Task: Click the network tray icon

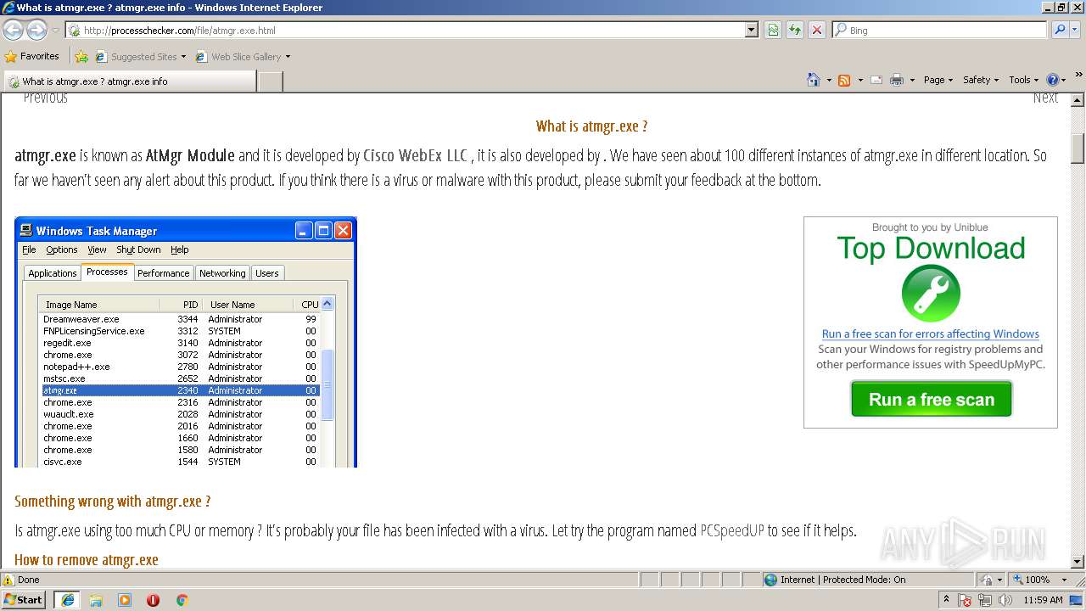Action: pyautogui.click(x=985, y=600)
